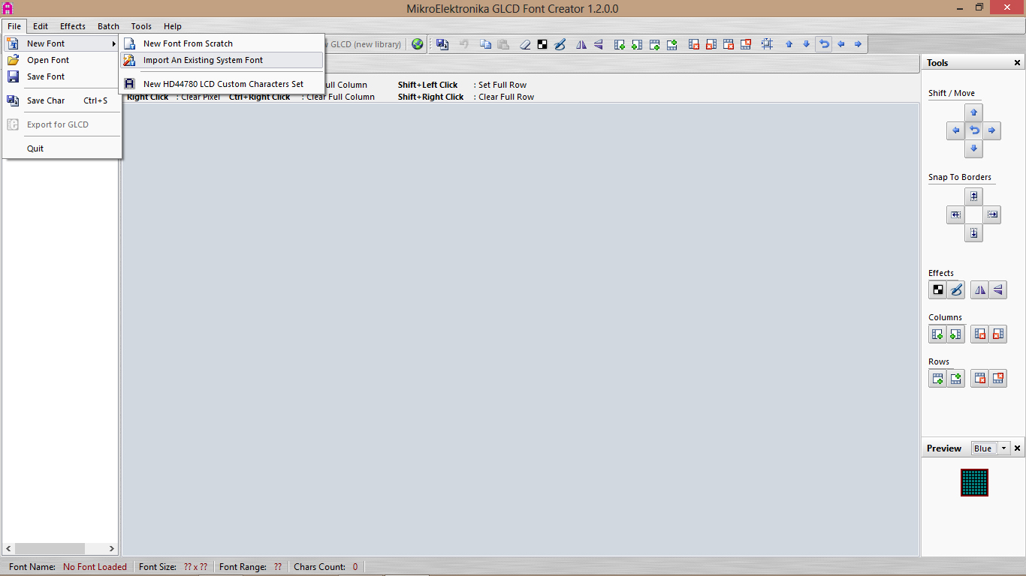This screenshot has width=1026, height=576.
Task: Snap to left border in Tools panel
Action: pos(955,214)
